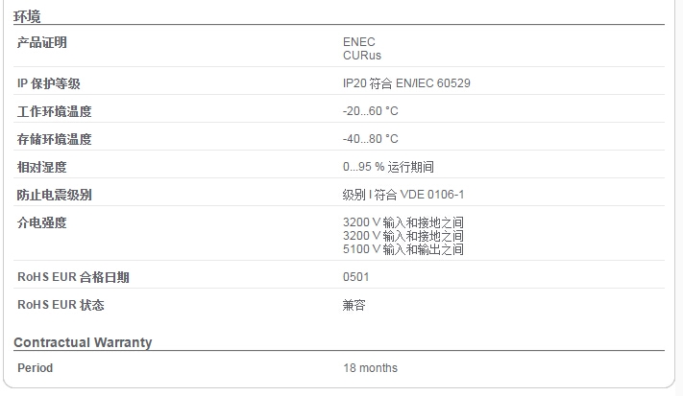Select the 存储环境温度 label

tap(55, 139)
